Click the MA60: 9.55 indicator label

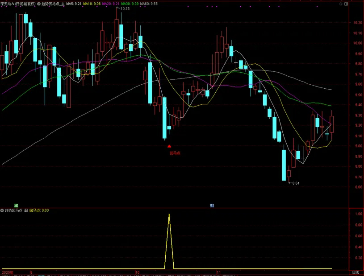(149, 4)
